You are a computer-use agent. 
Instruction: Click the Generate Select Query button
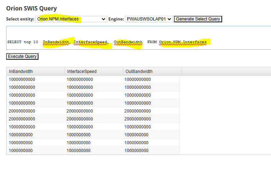tap(198, 19)
